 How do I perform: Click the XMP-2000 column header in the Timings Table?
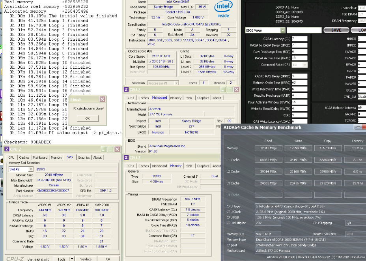coord(101,205)
